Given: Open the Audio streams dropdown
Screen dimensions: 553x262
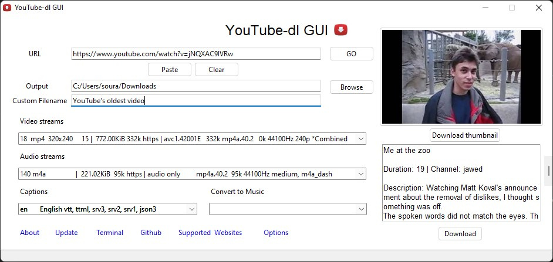Looking at the screenshot, I should [192, 174].
